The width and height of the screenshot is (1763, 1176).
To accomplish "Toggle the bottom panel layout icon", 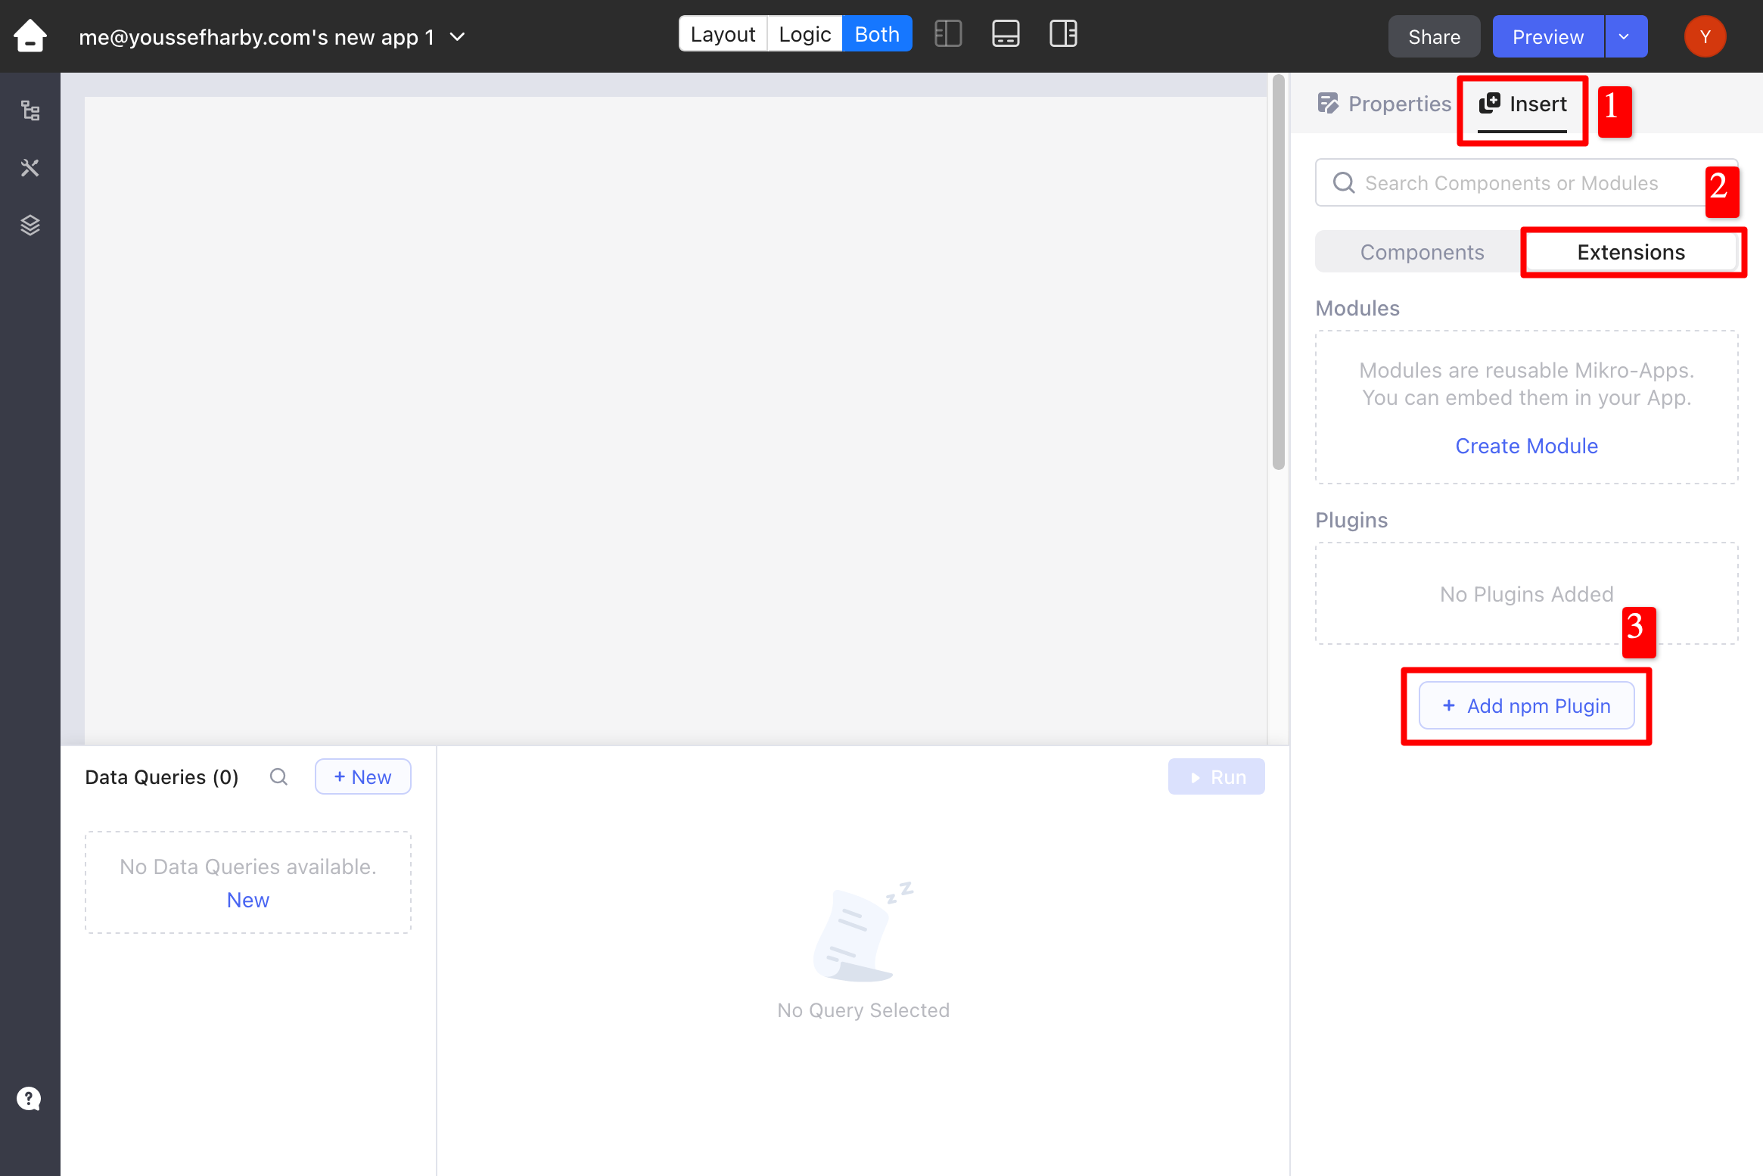I will pyautogui.click(x=1006, y=34).
